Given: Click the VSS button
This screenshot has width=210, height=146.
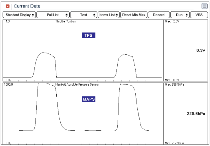Looking at the screenshot, I should point(199,15).
